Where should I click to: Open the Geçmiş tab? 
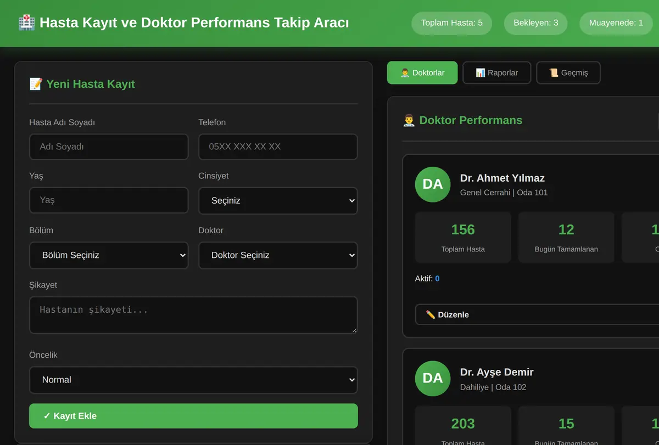[568, 72]
